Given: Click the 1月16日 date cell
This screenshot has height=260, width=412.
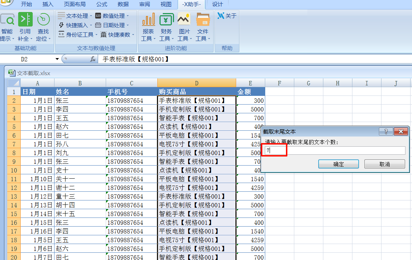Looking at the screenshot, I should pyautogui.click(x=37, y=231).
